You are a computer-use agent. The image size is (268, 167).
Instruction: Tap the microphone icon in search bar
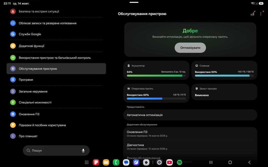tap(83, 150)
